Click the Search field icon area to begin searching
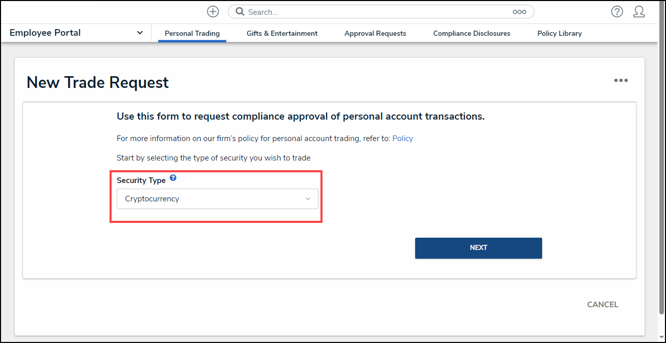Image resolution: width=666 pixels, height=343 pixels. (240, 11)
